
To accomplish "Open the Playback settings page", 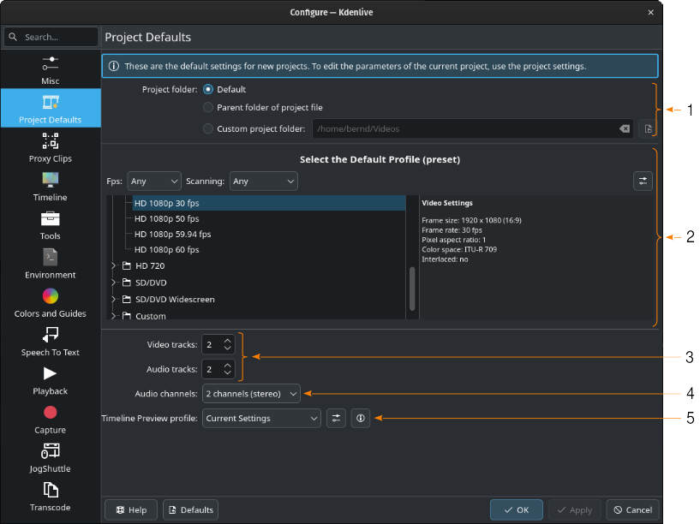I will (50, 380).
